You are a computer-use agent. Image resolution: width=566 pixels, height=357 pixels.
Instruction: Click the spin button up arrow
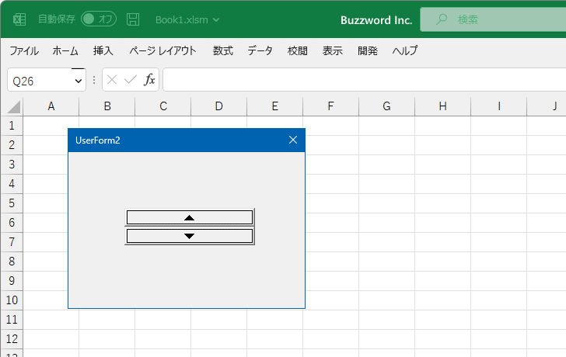(190, 217)
